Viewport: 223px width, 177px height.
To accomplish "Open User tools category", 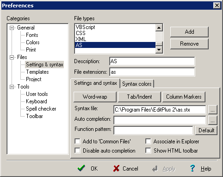I will tap(37, 94).
